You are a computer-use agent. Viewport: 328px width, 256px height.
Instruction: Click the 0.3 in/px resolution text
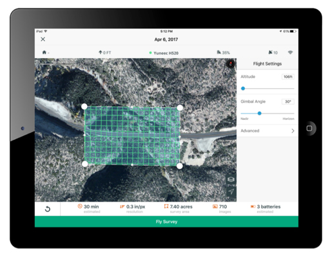coord(136,207)
